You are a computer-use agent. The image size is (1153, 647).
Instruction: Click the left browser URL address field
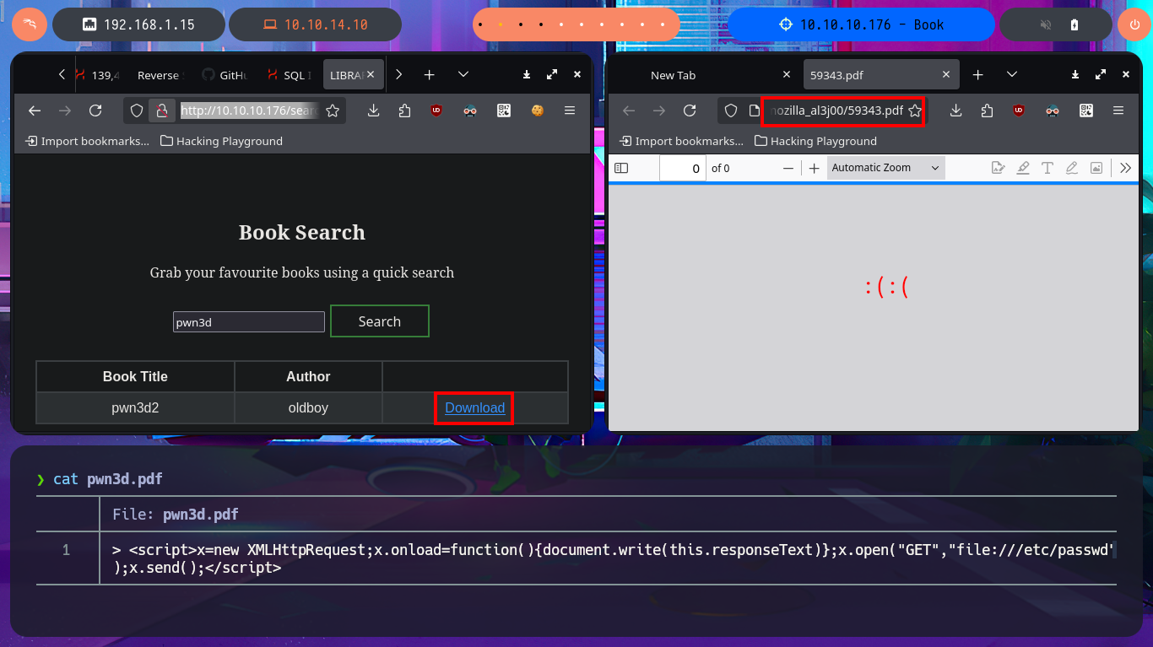coord(250,111)
